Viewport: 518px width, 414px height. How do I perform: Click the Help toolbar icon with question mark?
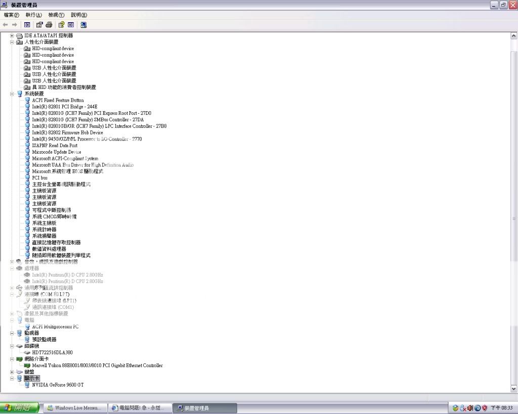[x=61, y=24]
